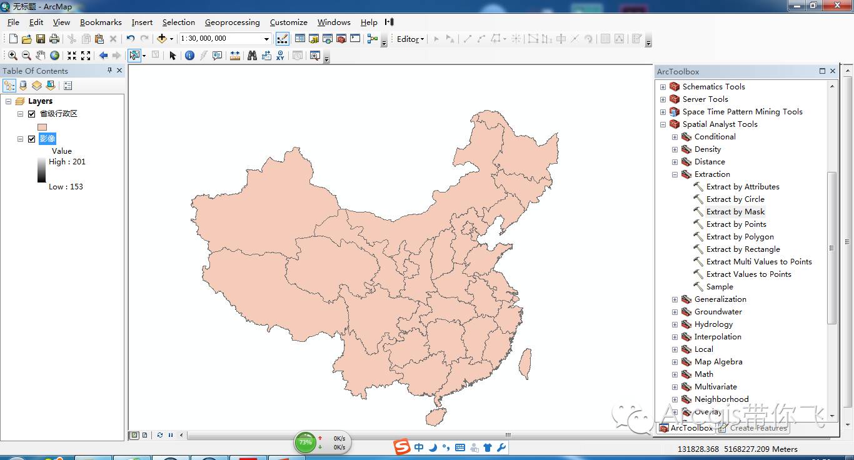This screenshot has width=854, height=460.
Task: Select the Zoom In tool
Action: [x=13, y=56]
